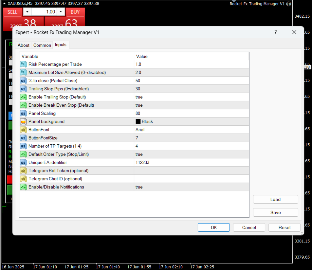Select the Inputs tab

coord(61,45)
